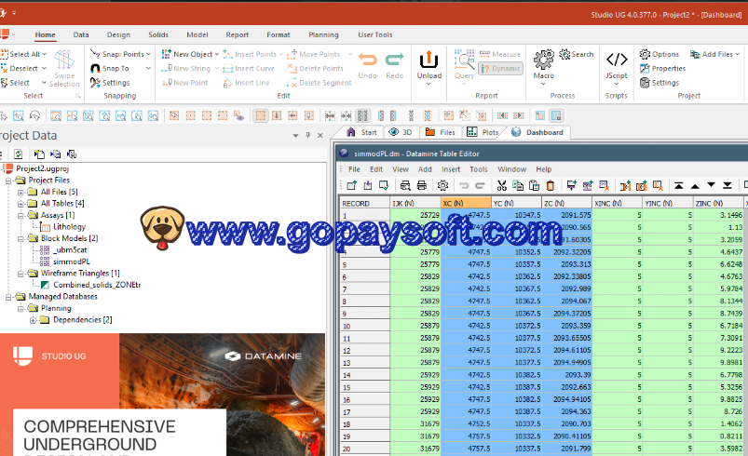Click the scissors Cut icon in Table Editor
Viewport: 748px width, 456px height.
click(501, 185)
